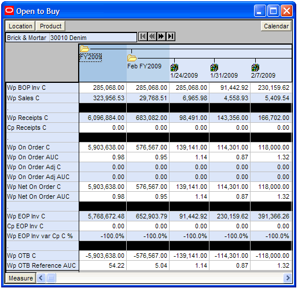
Task: Click the 5.04 OTB Reference AUC cell
Action: pyautogui.click(x=148, y=265)
